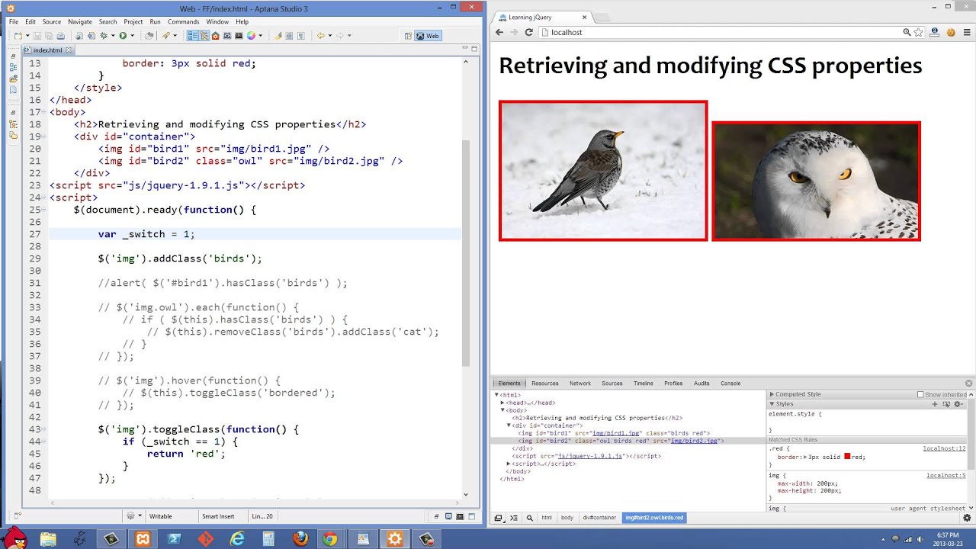Open the Navigate menu in Aptana
976x549 pixels.
[80, 21]
